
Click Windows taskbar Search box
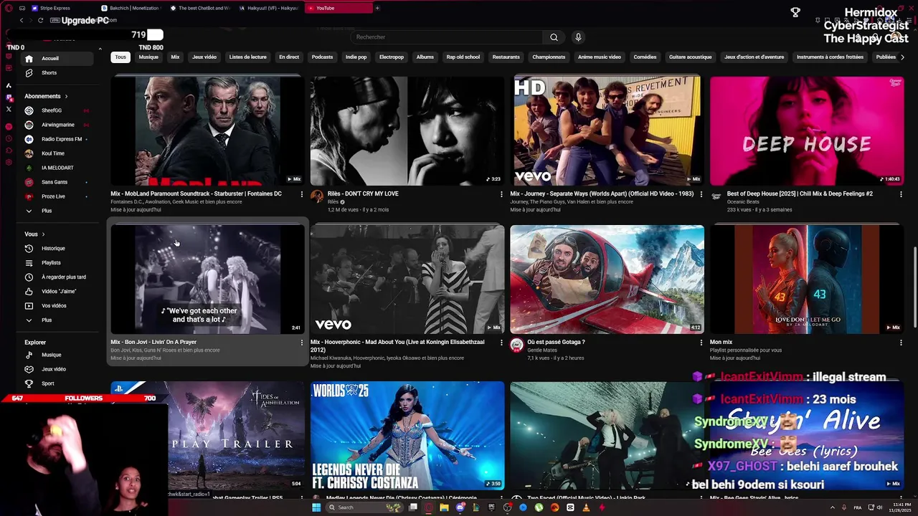365,507
